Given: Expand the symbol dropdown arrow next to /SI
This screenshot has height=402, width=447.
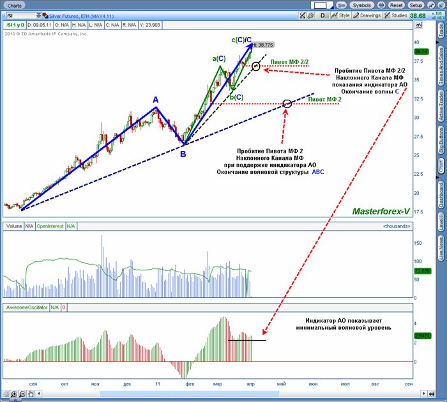Looking at the screenshot, I should click(x=38, y=15).
